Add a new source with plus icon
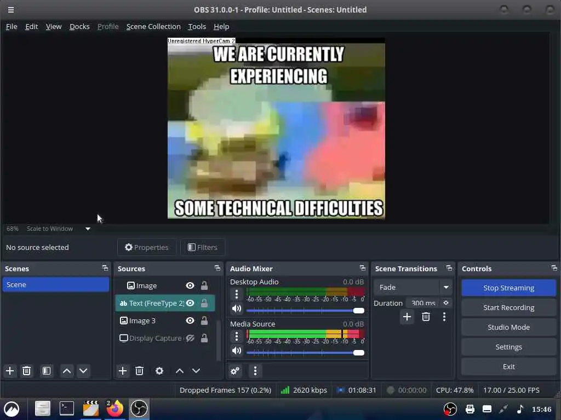This screenshot has height=420, width=561. tap(123, 371)
